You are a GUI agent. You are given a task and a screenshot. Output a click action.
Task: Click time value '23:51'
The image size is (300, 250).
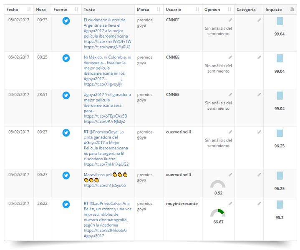pyautogui.click(x=42, y=95)
